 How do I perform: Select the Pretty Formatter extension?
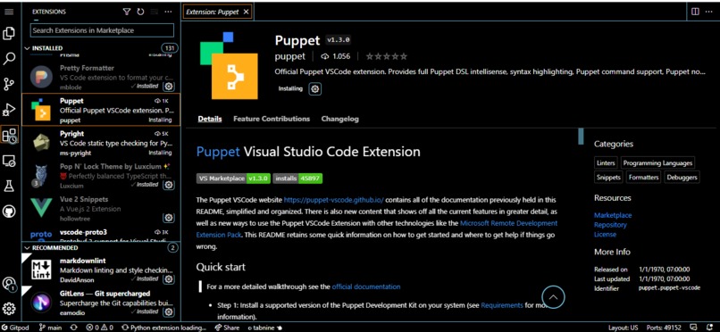(101, 77)
